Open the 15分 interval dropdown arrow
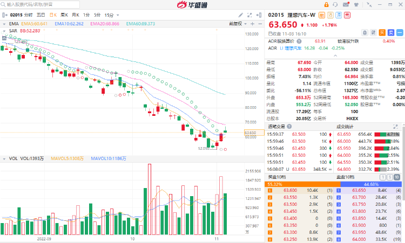This screenshot has height=243, width=405. pos(118,15)
